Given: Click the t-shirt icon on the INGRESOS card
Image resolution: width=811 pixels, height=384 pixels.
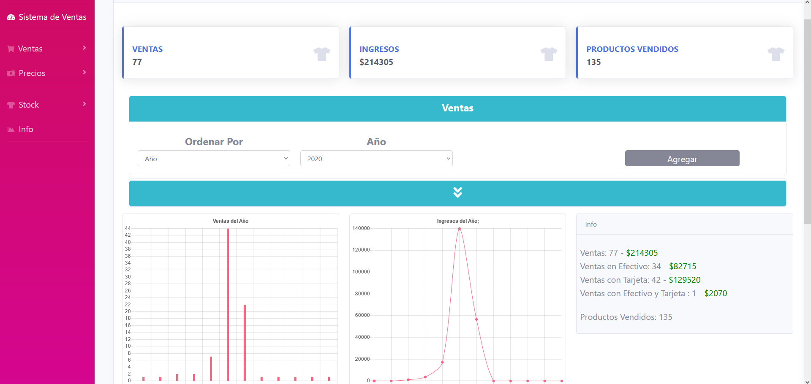Looking at the screenshot, I should coord(549,54).
